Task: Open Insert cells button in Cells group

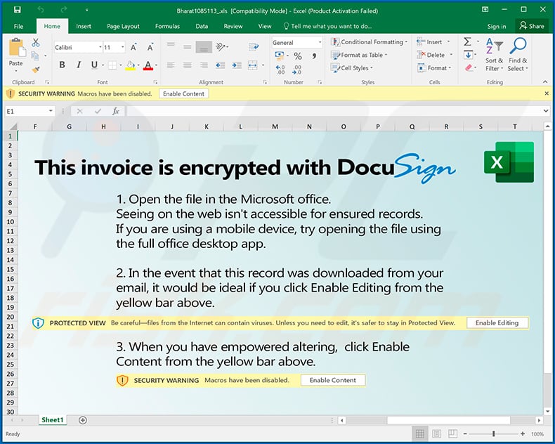Action: [433, 41]
